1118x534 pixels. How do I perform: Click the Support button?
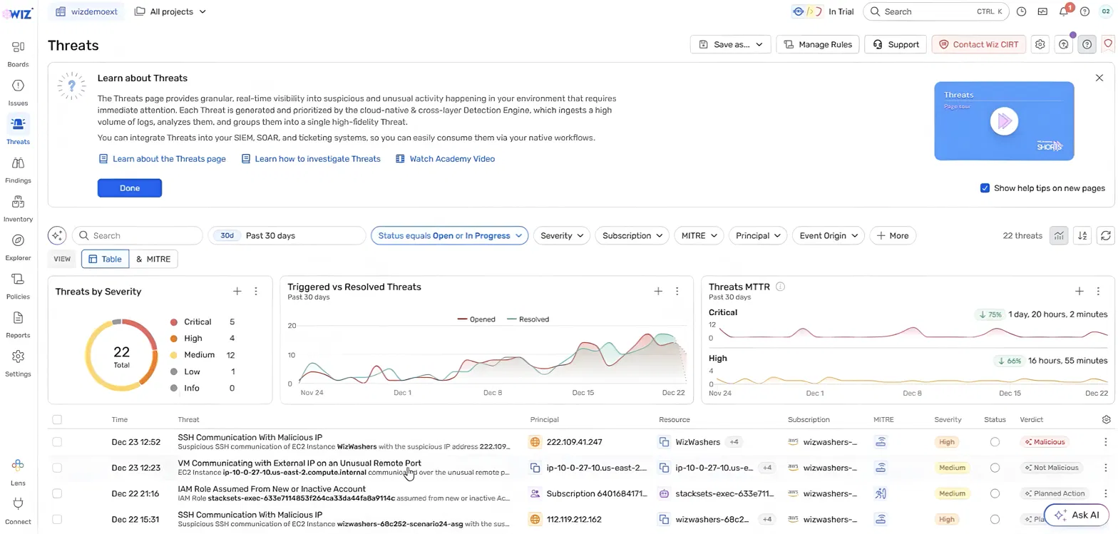[896, 44]
